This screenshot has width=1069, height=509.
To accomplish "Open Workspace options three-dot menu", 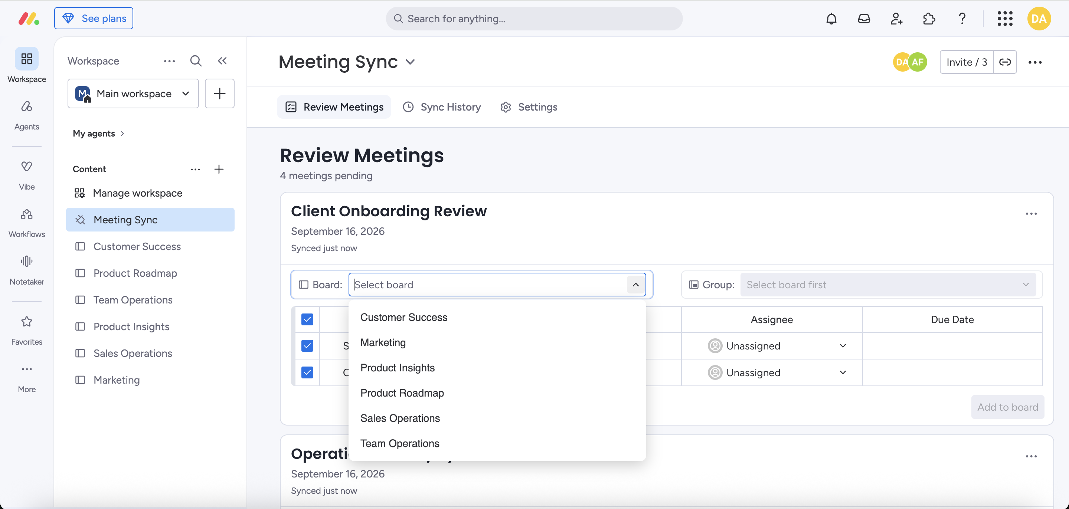I will (169, 61).
